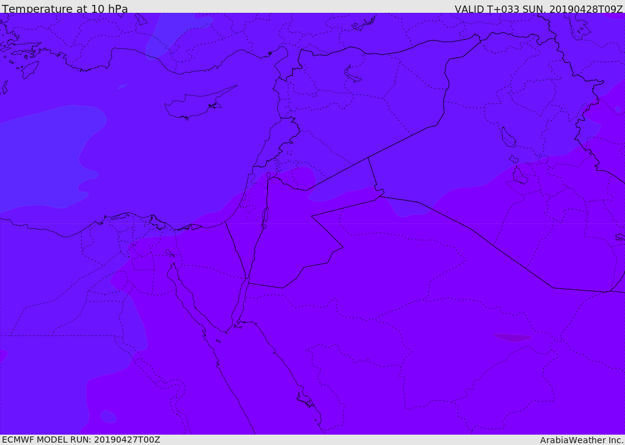
Task: Click the 'ArabiaWeather Inc' credit text
Action: coord(582,440)
